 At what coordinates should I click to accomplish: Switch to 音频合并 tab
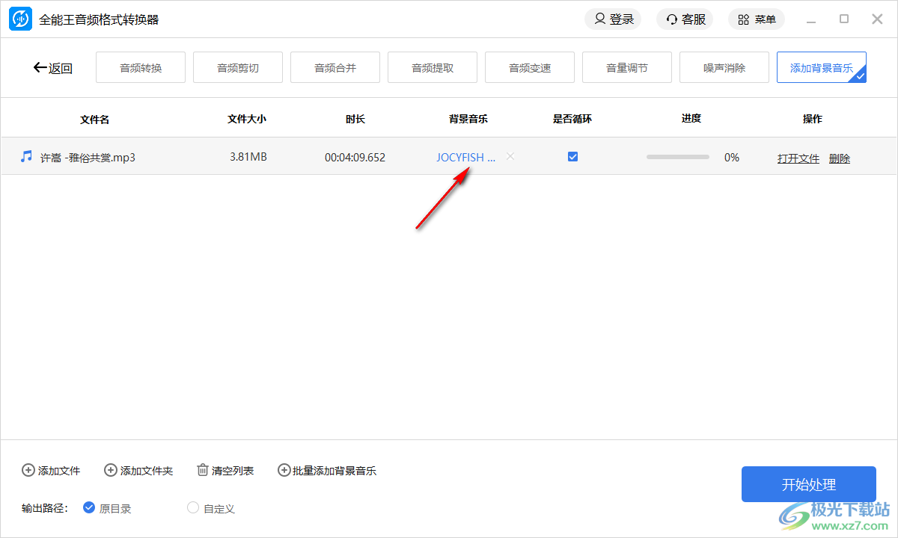[x=335, y=67]
